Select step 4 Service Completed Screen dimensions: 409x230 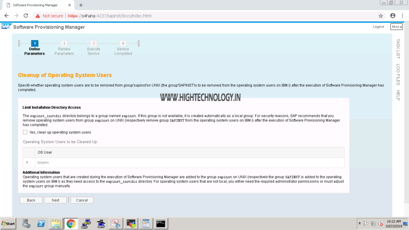123,48
